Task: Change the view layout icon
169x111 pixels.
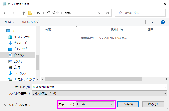Action: 147,22
